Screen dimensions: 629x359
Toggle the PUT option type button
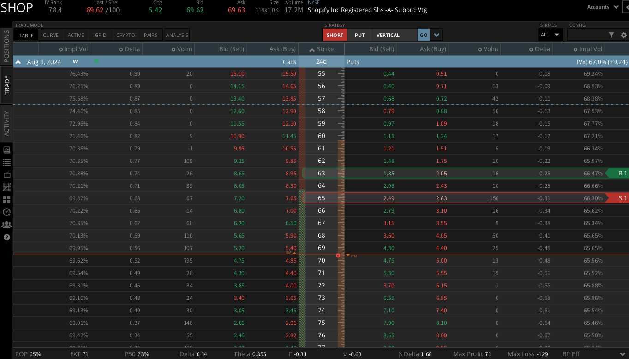click(360, 35)
